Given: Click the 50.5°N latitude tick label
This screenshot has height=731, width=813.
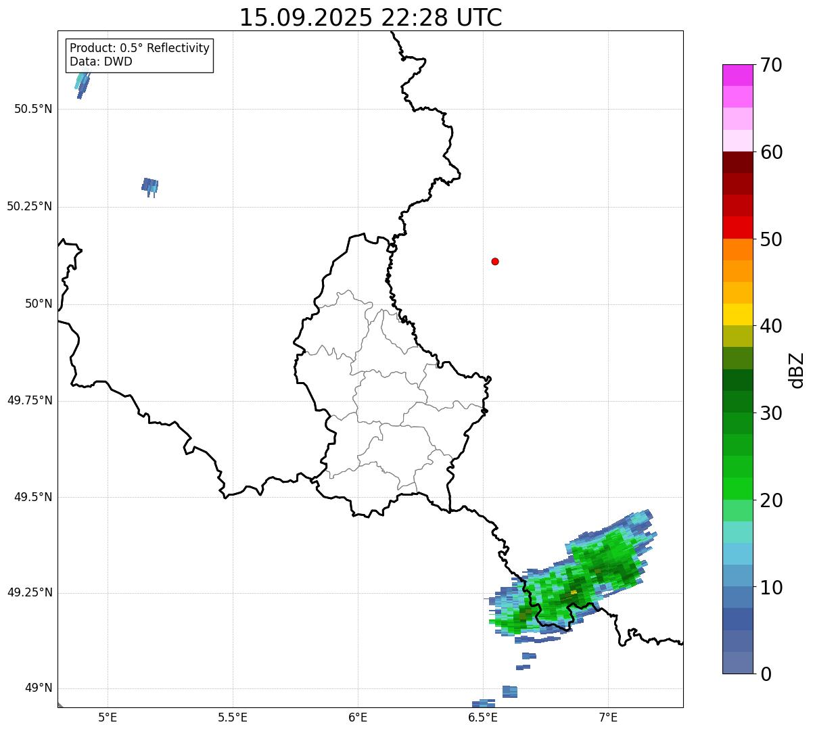Looking at the screenshot, I should pyautogui.click(x=33, y=109).
